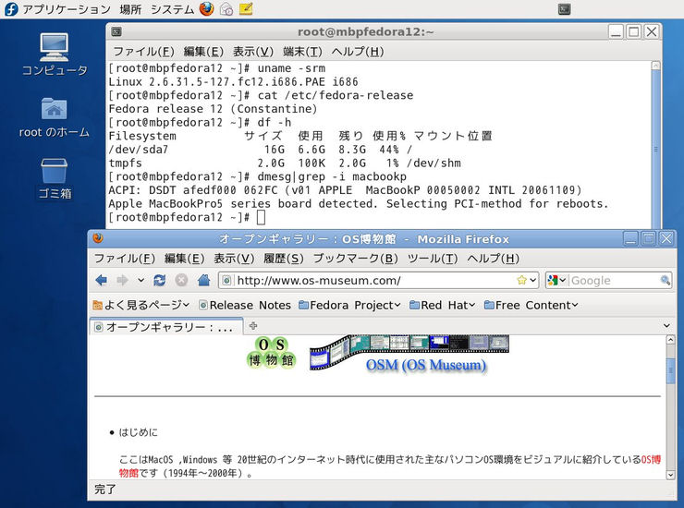Image resolution: width=684 pixels, height=508 pixels.
Task: Click the search magnifier icon
Action: [x=666, y=280]
